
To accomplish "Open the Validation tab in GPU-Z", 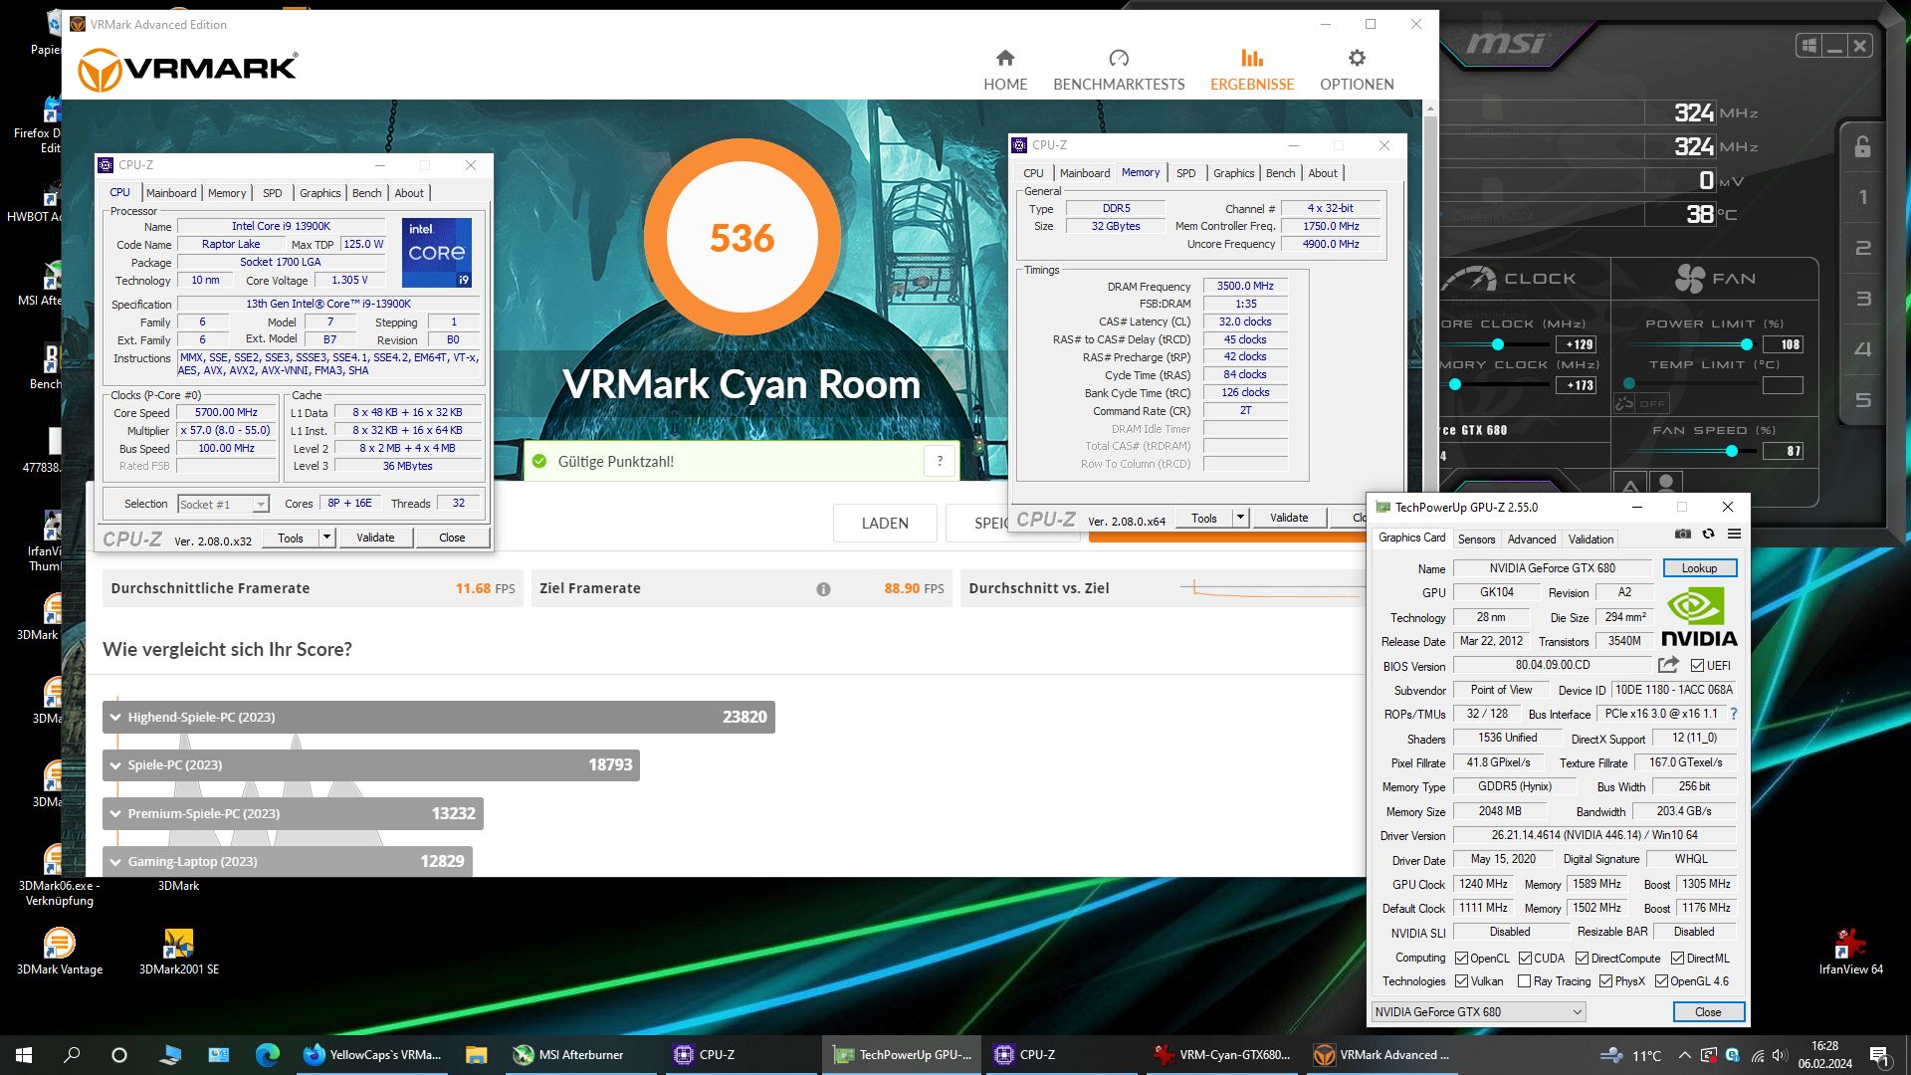I will pyautogui.click(x=1591, y=539).
